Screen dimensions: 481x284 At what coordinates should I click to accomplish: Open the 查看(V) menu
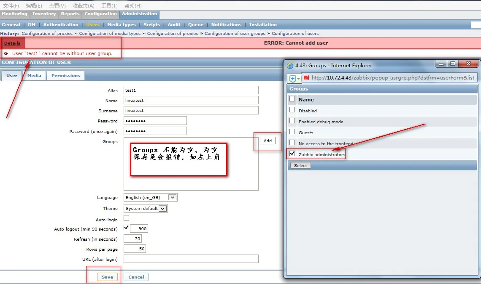[57, 6]
